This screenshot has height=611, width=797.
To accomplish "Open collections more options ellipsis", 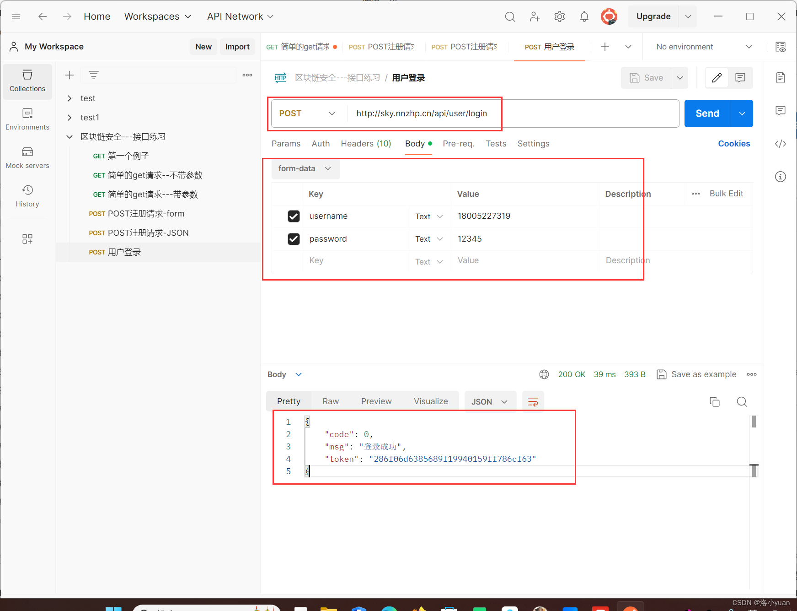I will click(247, 75).
